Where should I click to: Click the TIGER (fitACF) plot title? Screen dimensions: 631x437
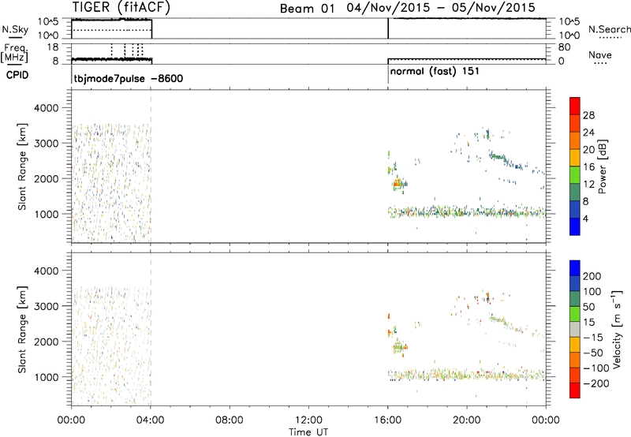point(121,7)
